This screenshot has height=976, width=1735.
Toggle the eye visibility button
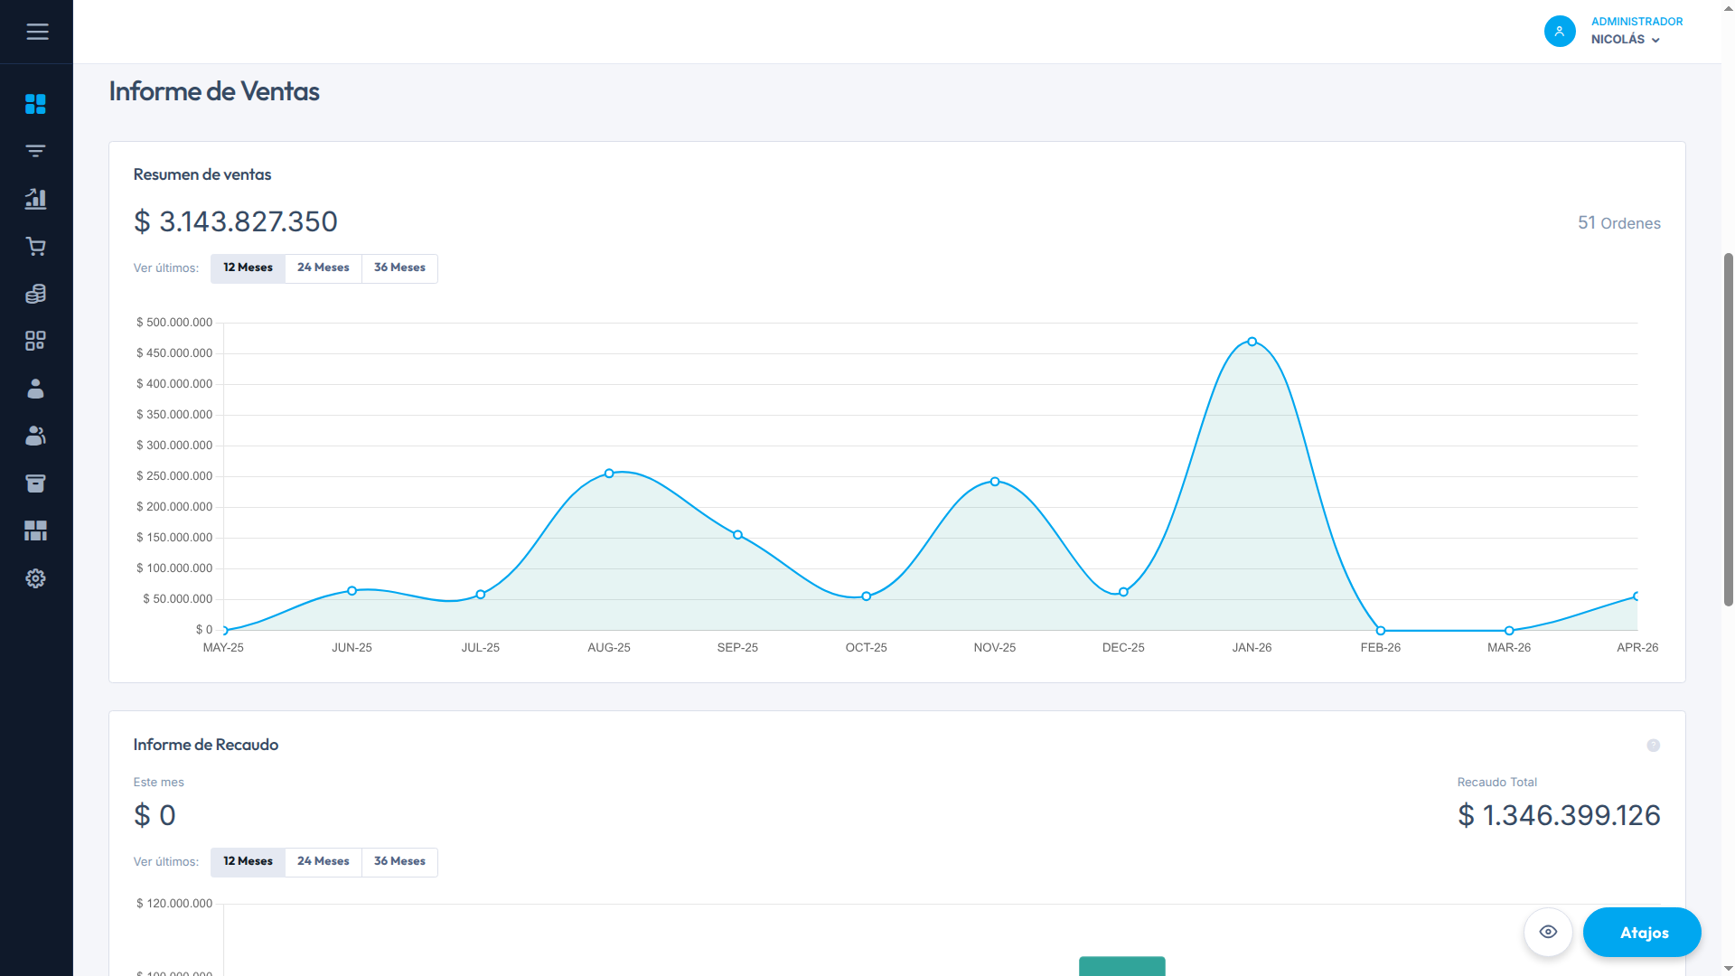[x=1548, y=932]
